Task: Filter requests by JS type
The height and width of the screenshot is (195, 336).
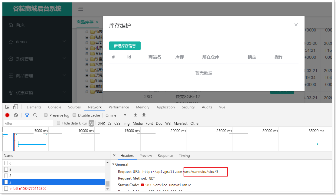Action: point(109,123)
